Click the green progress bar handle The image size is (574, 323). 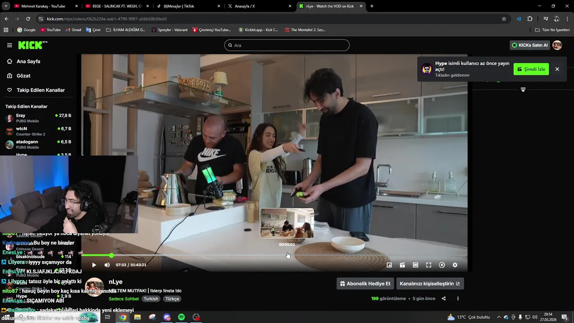click(111, 255)
